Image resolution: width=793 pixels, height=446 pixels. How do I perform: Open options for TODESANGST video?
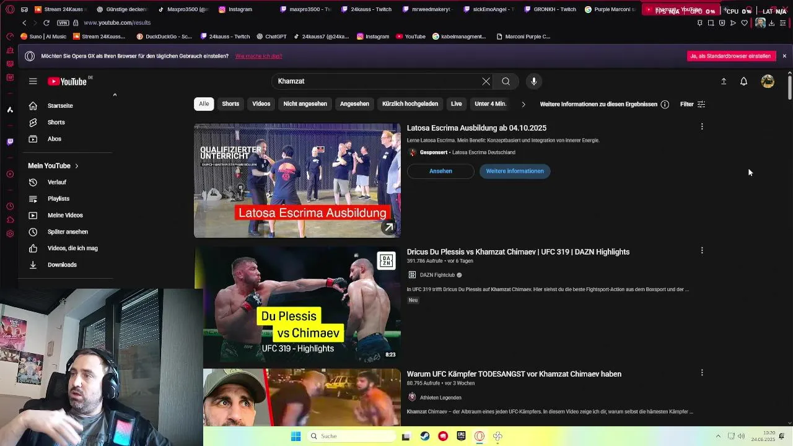point(702,373)
